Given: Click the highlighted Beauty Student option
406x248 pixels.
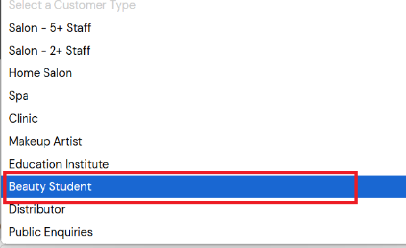Looking at the screenshot, I should (204, 187).
